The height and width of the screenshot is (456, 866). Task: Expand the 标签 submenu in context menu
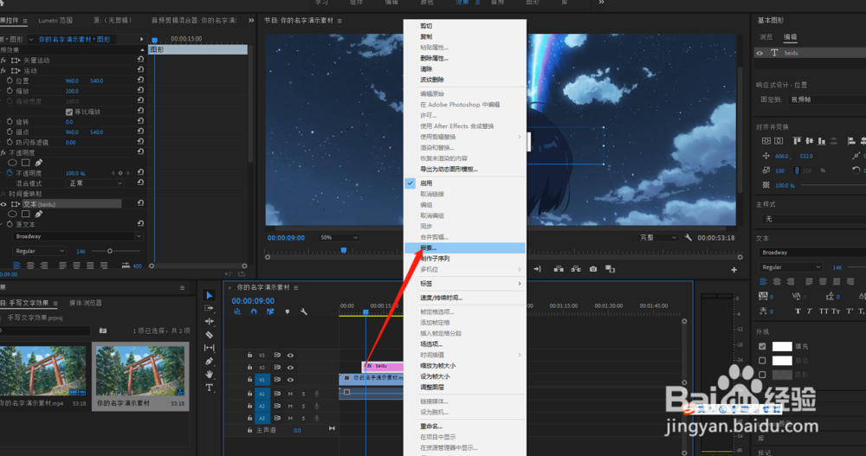click(x=464, y=284)
